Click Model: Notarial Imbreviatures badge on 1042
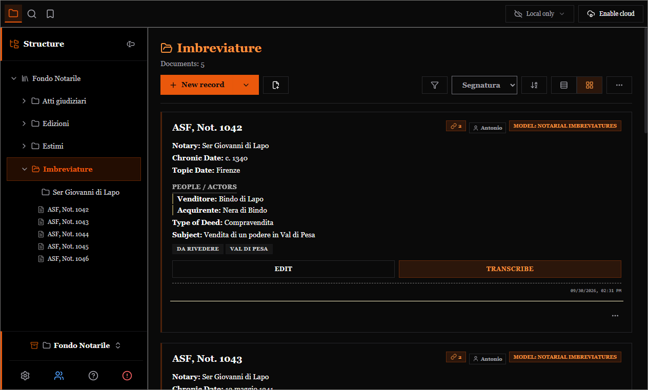 [x=565, y=126]
